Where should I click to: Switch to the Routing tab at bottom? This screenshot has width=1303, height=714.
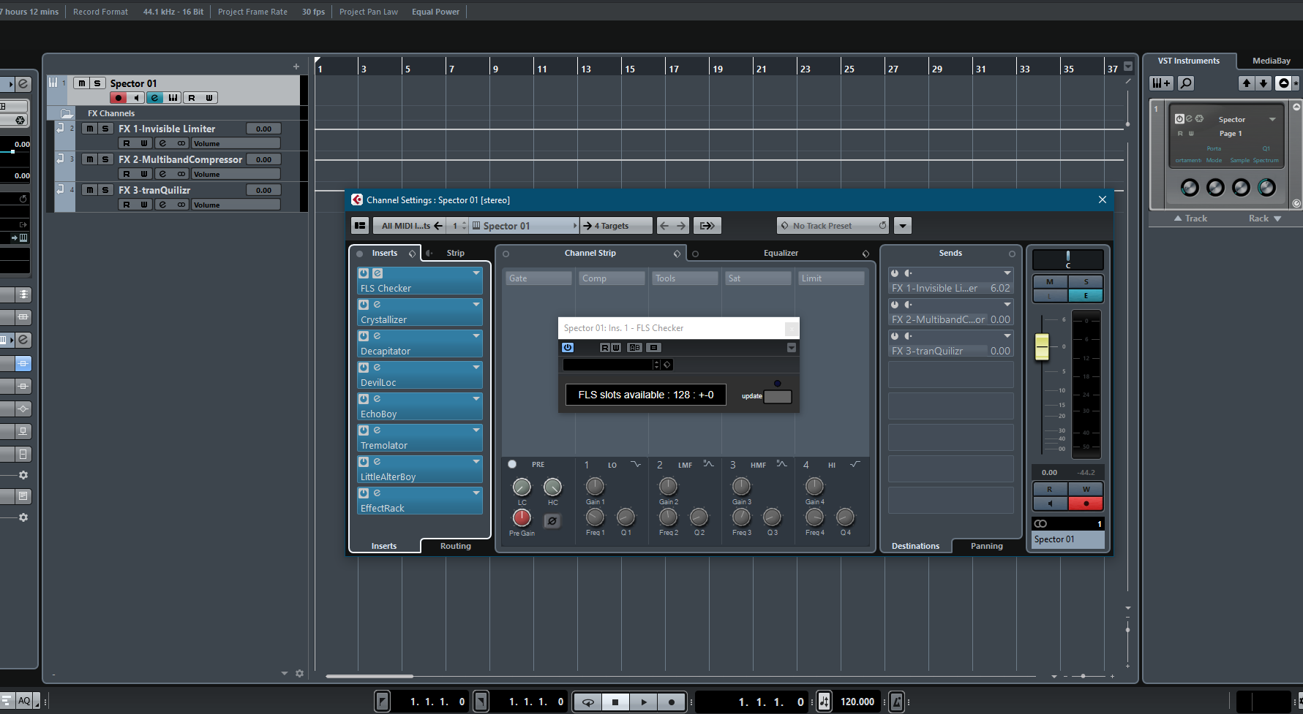456,546
